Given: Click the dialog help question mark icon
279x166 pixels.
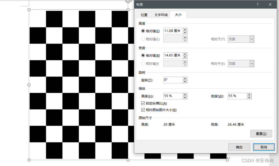Looking at the screenshot, I should (257, 5).
